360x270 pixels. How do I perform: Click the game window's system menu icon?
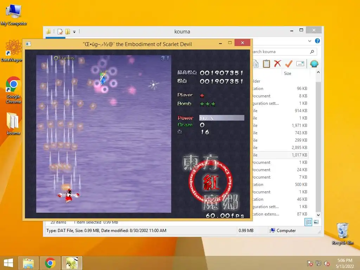tap(28, 44)
